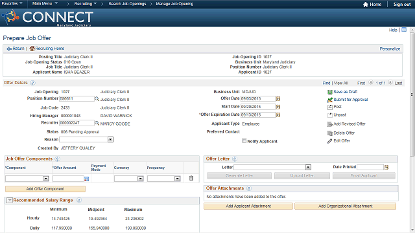Open Recommended Salary Range help icon

pos(79,200)
